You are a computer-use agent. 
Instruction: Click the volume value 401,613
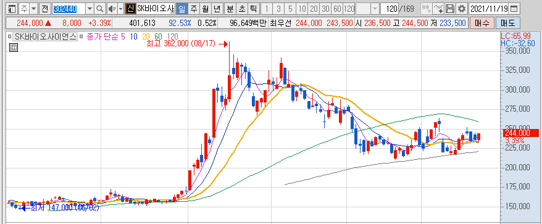(x=142, y=23)
